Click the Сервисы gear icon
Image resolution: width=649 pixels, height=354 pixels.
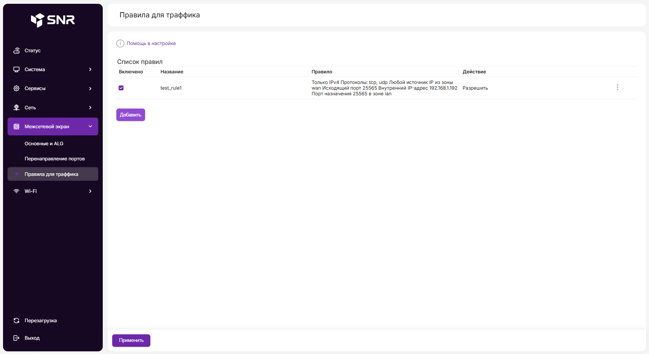(16, 88)
